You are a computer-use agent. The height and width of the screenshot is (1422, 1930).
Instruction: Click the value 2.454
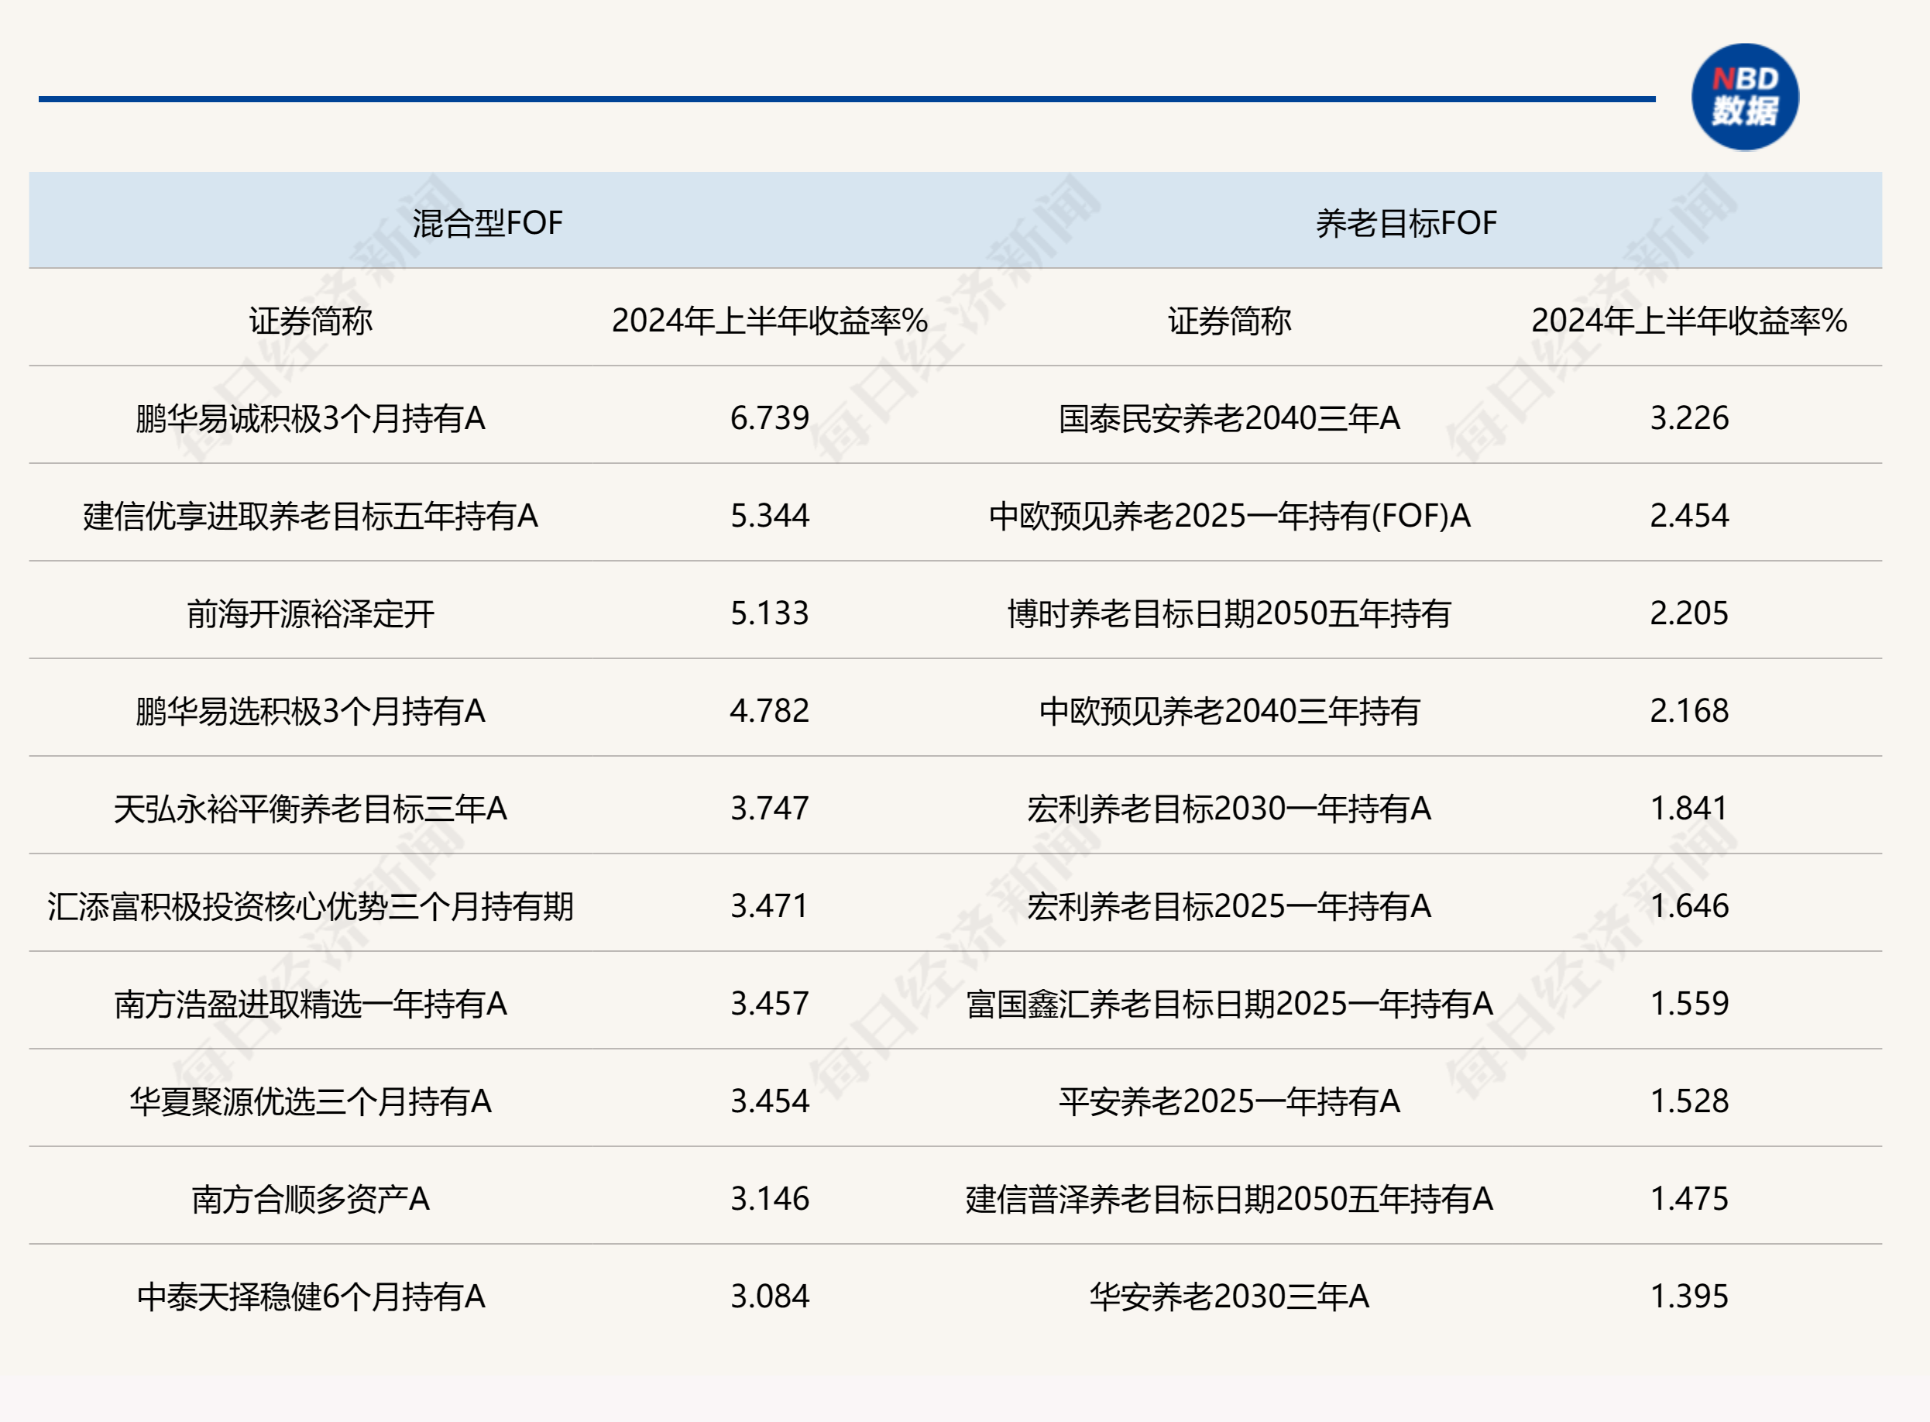click(x=1689, y=516)
